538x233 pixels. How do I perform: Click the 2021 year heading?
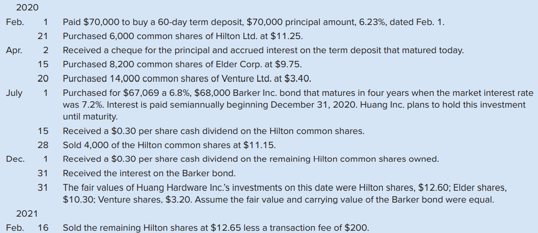(27, 214)
